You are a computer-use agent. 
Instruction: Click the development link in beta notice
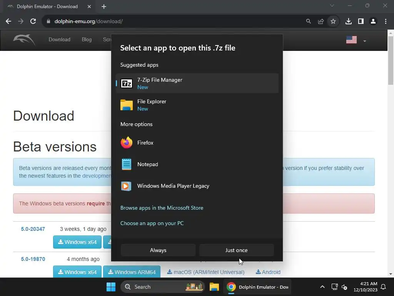tap(97, 176)
